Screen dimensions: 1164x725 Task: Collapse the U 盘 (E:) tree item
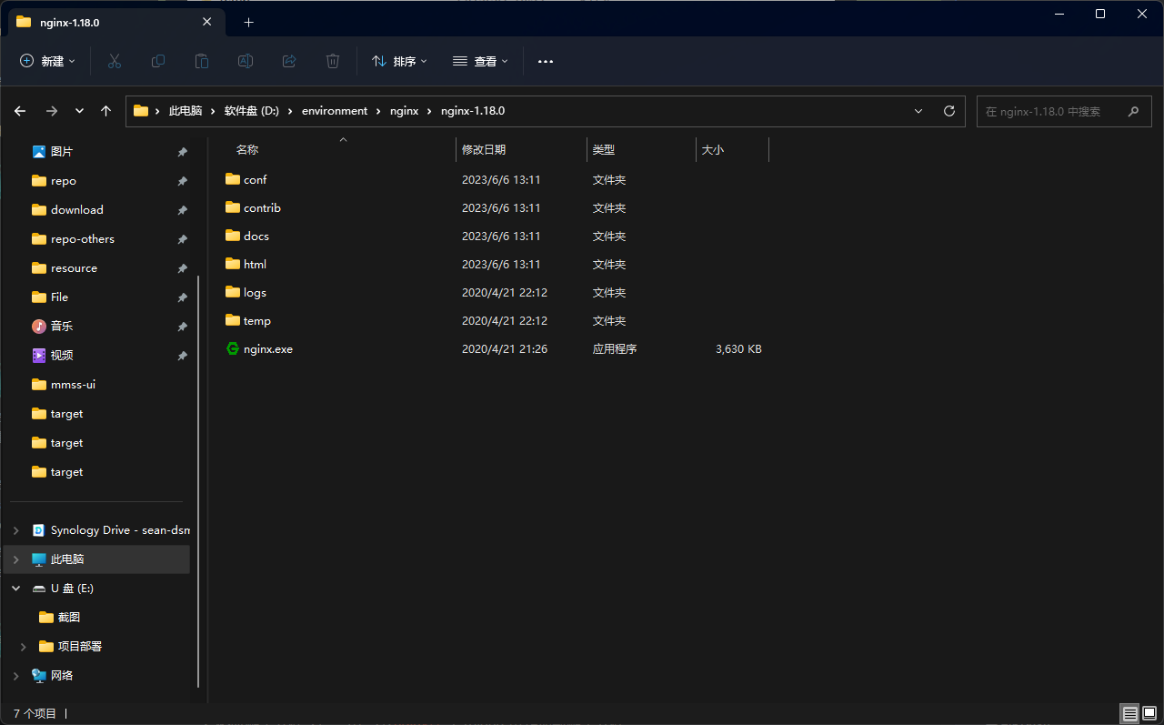15,588
